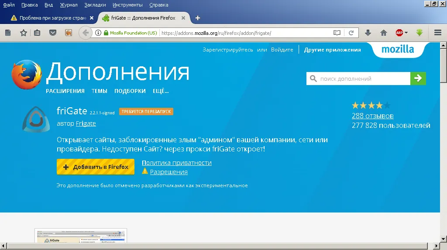Open a new tab with plus button
Viewport: 447px width, 250px height.
198,18
